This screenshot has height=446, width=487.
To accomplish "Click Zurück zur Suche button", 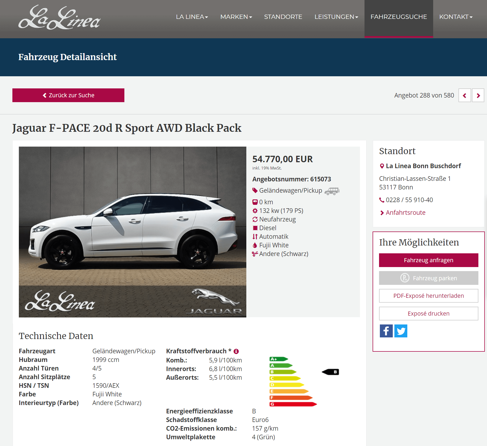I will click(68, 95).
